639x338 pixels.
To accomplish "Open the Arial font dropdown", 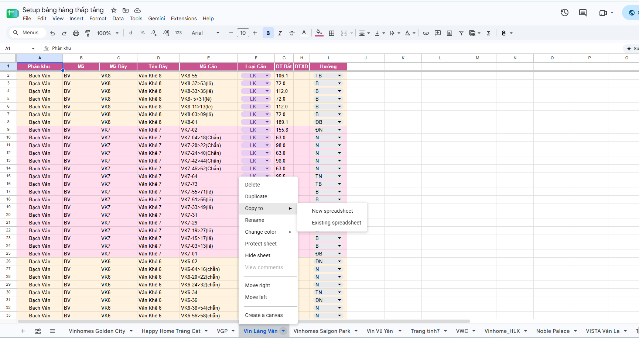I will point(205,33).
